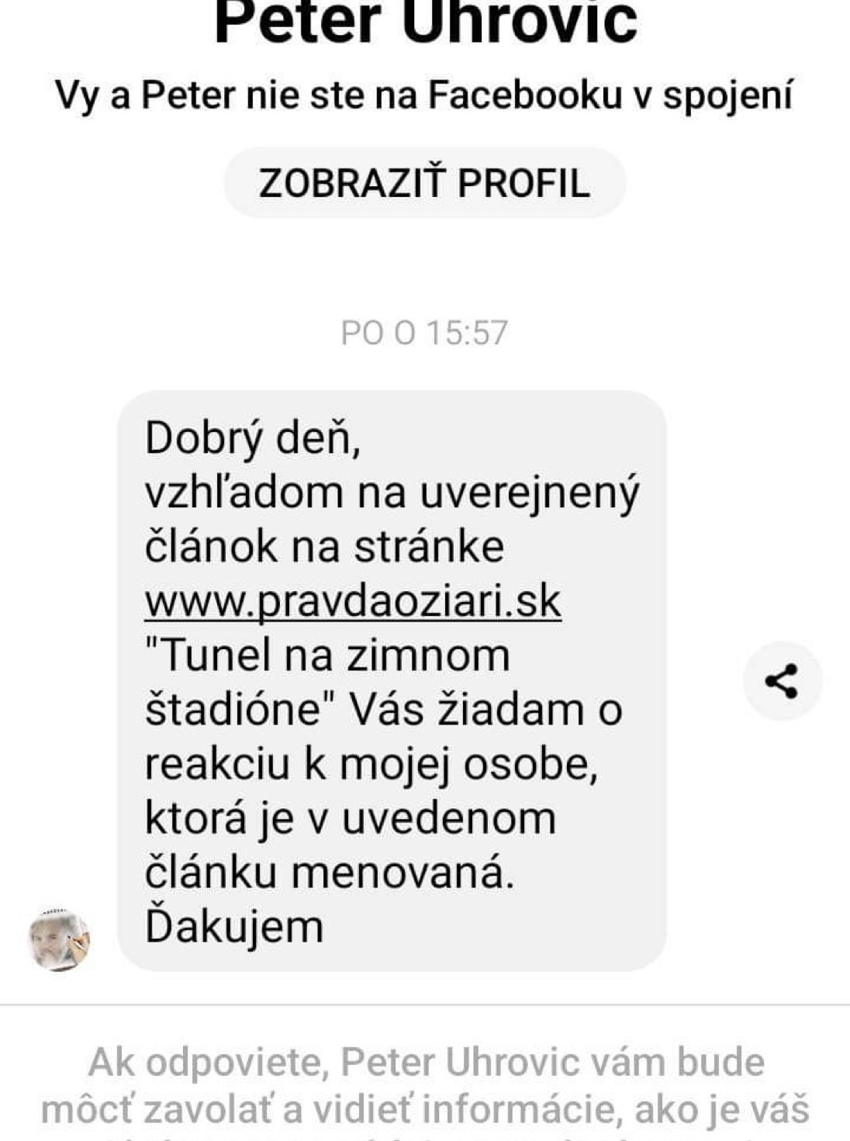850x1141 pixels.
Task: Tap the line 'ktorá je v uvedenom'
Action: [x=351, y=819]
